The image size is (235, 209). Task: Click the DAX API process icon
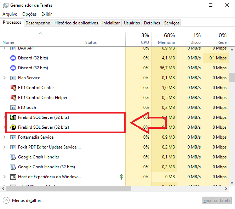click(x=13, y=48)
